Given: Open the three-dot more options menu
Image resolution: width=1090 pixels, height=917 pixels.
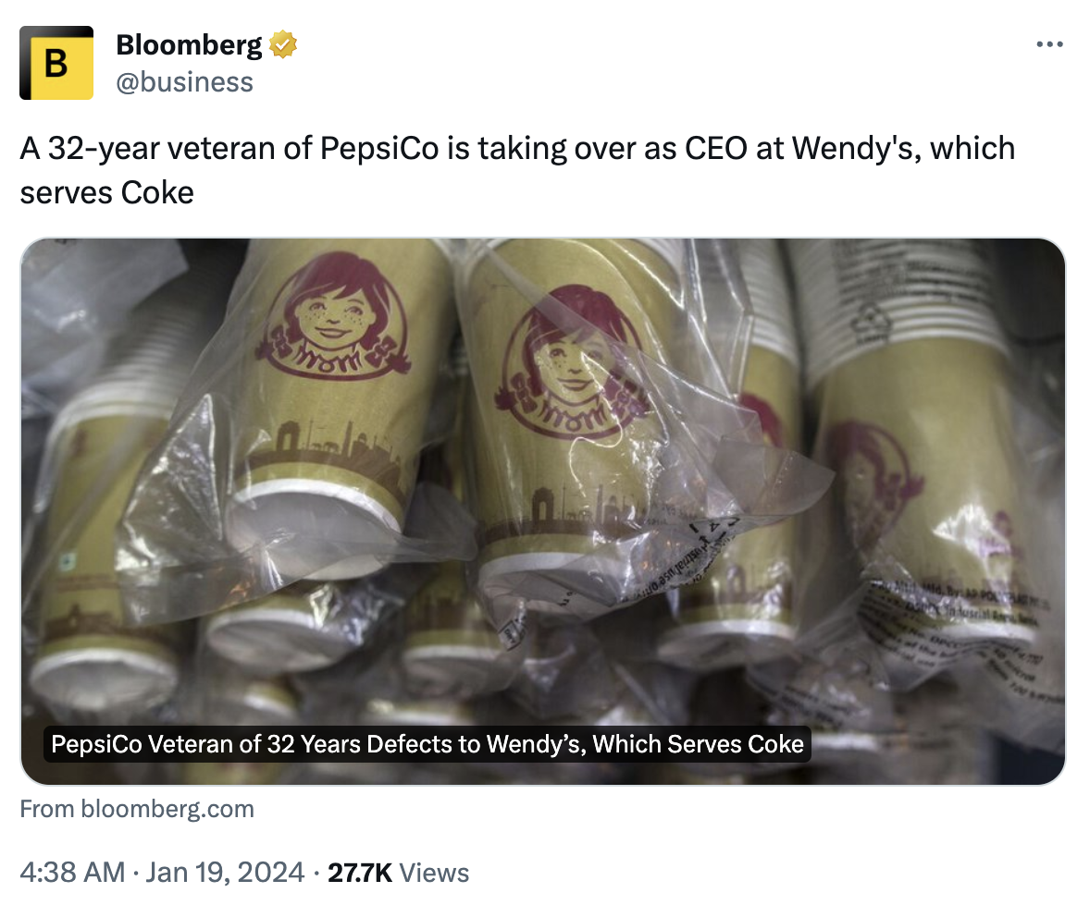Looking at the screenshot, I should [x=1048, y=44].
